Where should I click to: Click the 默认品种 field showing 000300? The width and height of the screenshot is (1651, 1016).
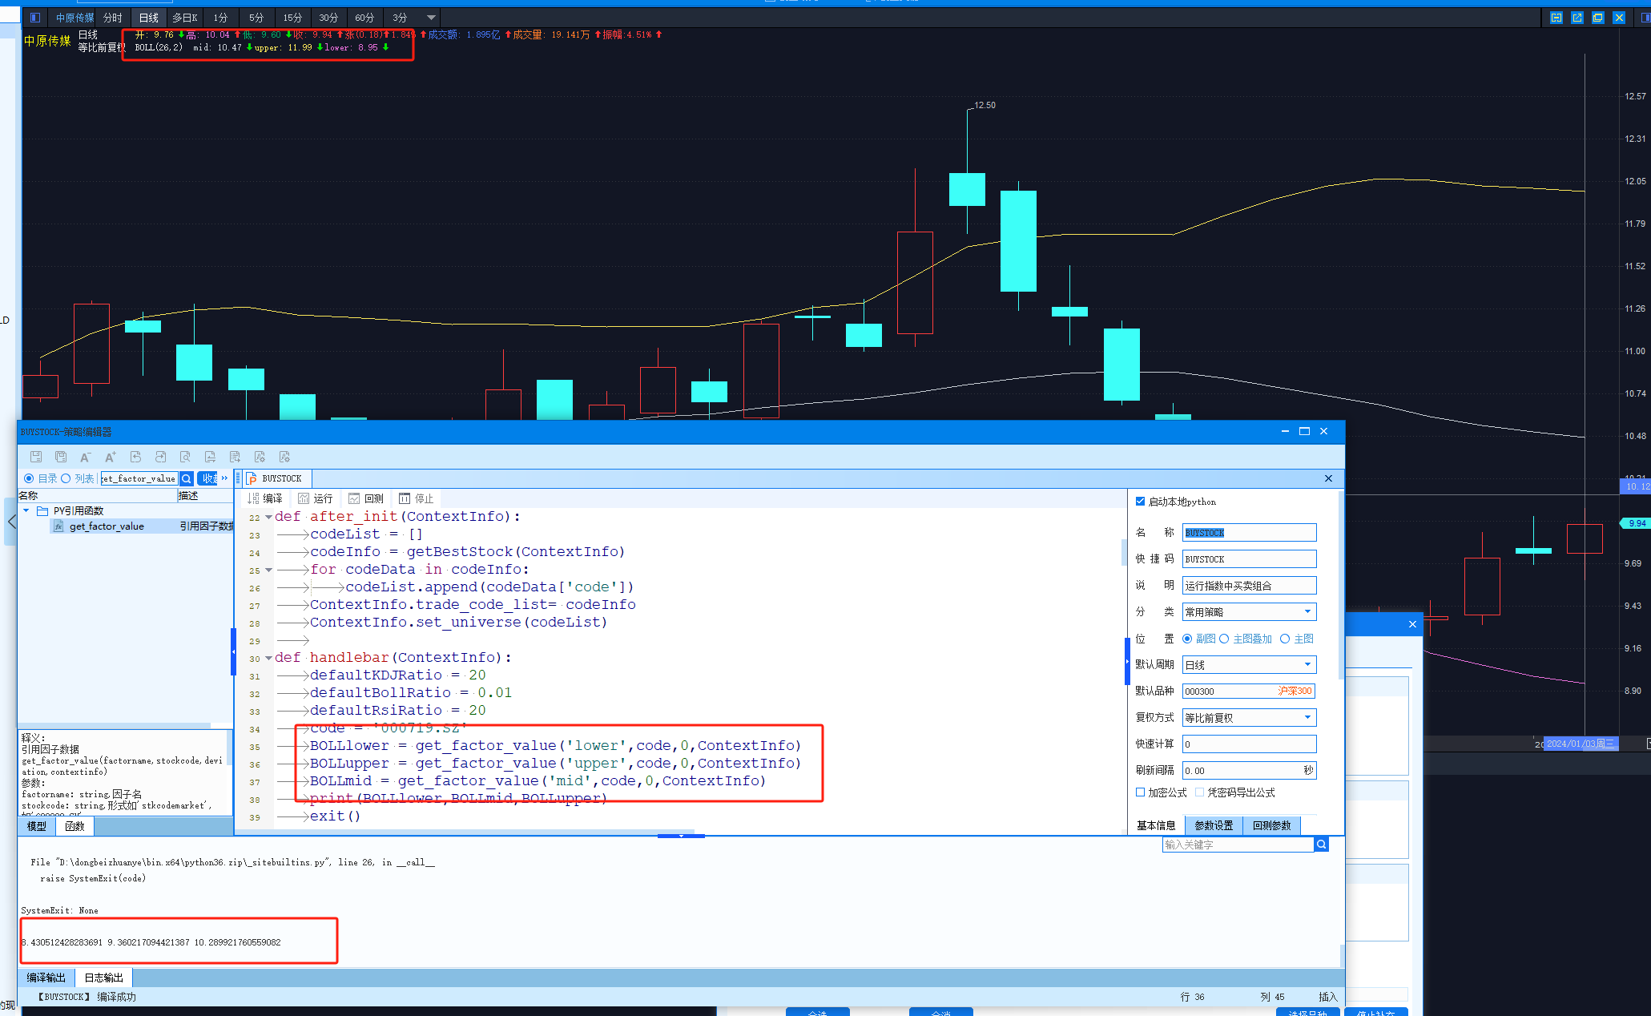[x=1249, y=691]
